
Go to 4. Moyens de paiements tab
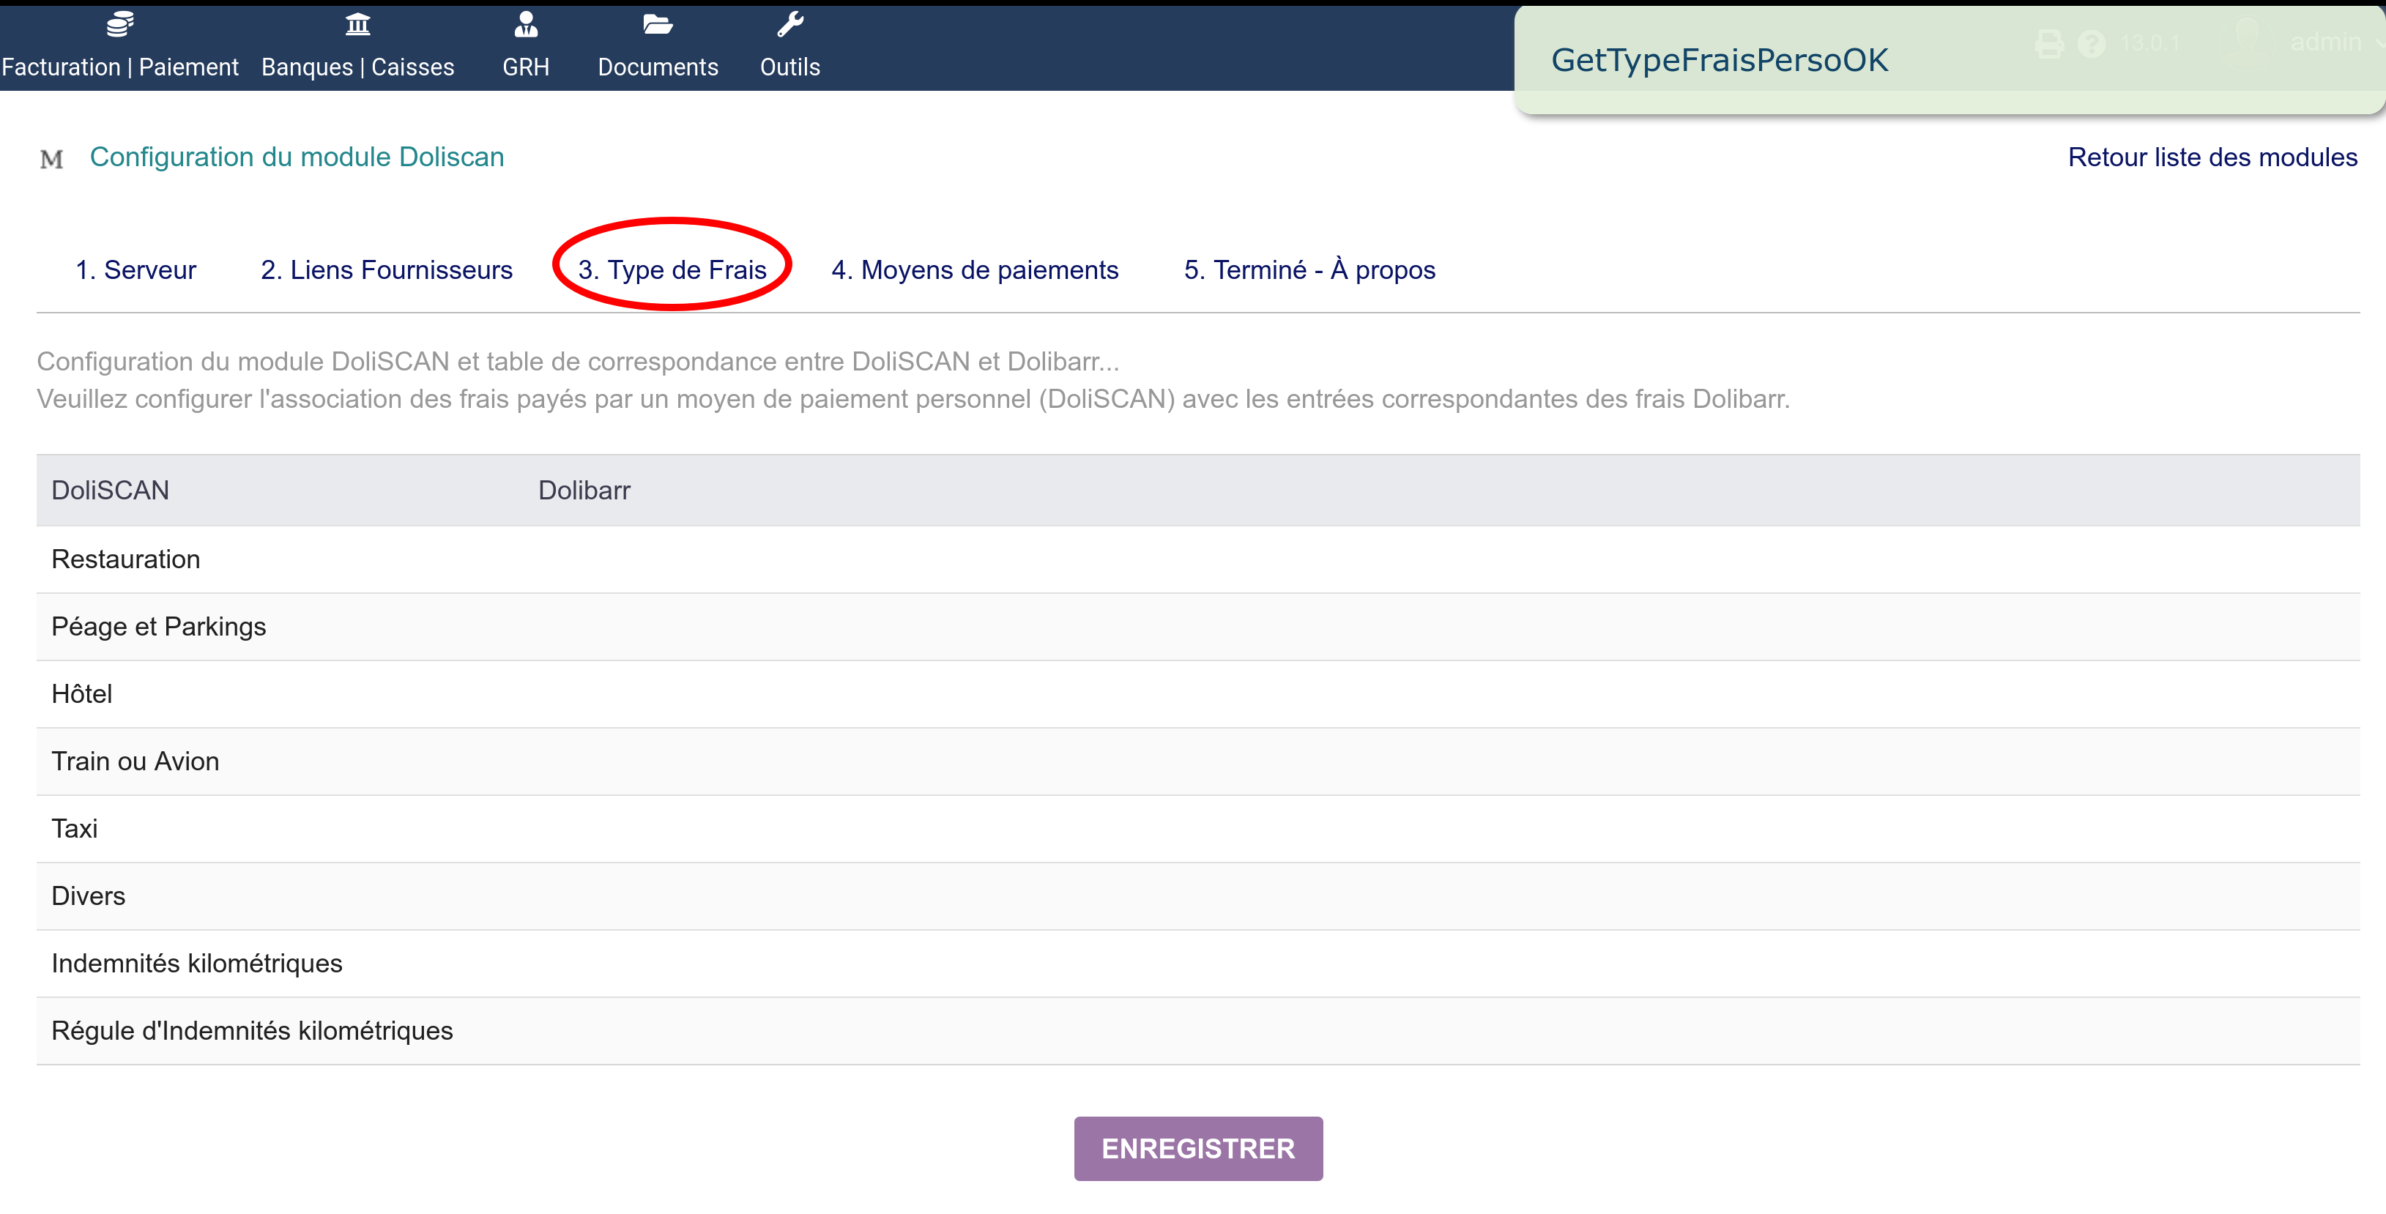975,269
